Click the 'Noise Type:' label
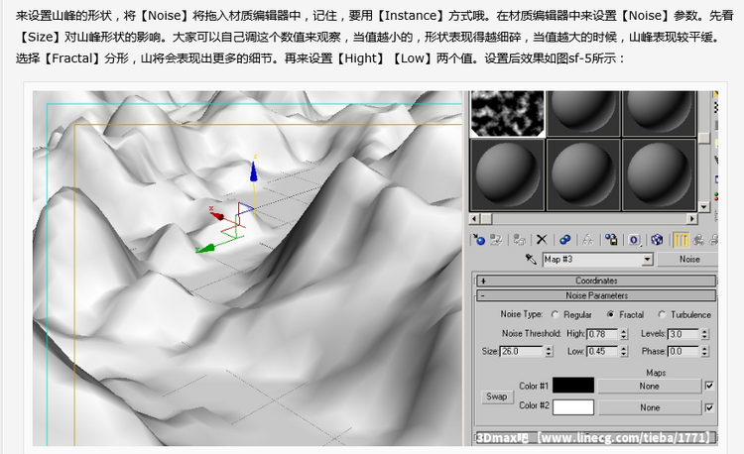 click(x=521, y=314)
